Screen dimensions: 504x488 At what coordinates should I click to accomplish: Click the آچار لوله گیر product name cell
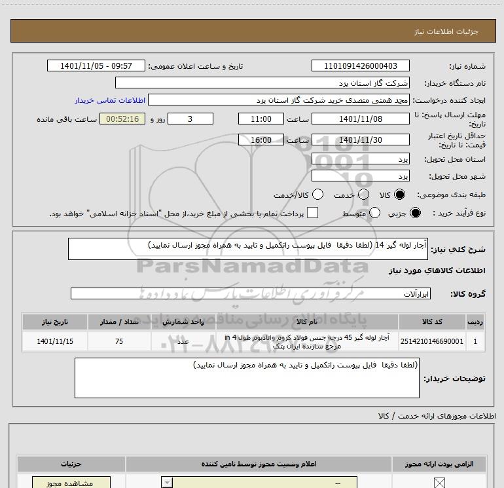coord(306,341)
